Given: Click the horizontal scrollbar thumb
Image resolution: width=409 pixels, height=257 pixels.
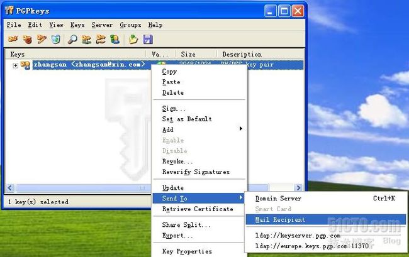Looking at the screenshot, I should 142,187.
